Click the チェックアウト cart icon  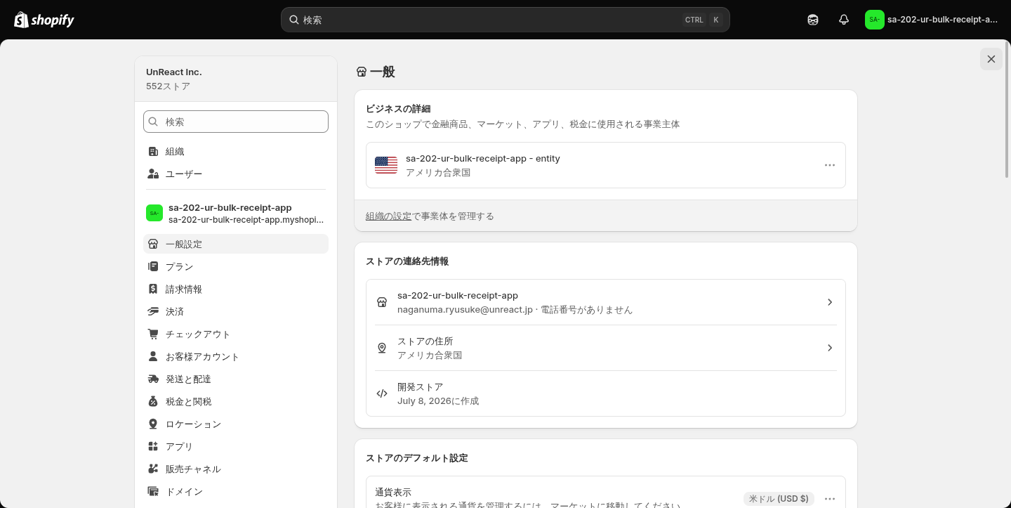click(x=153, y=334)
